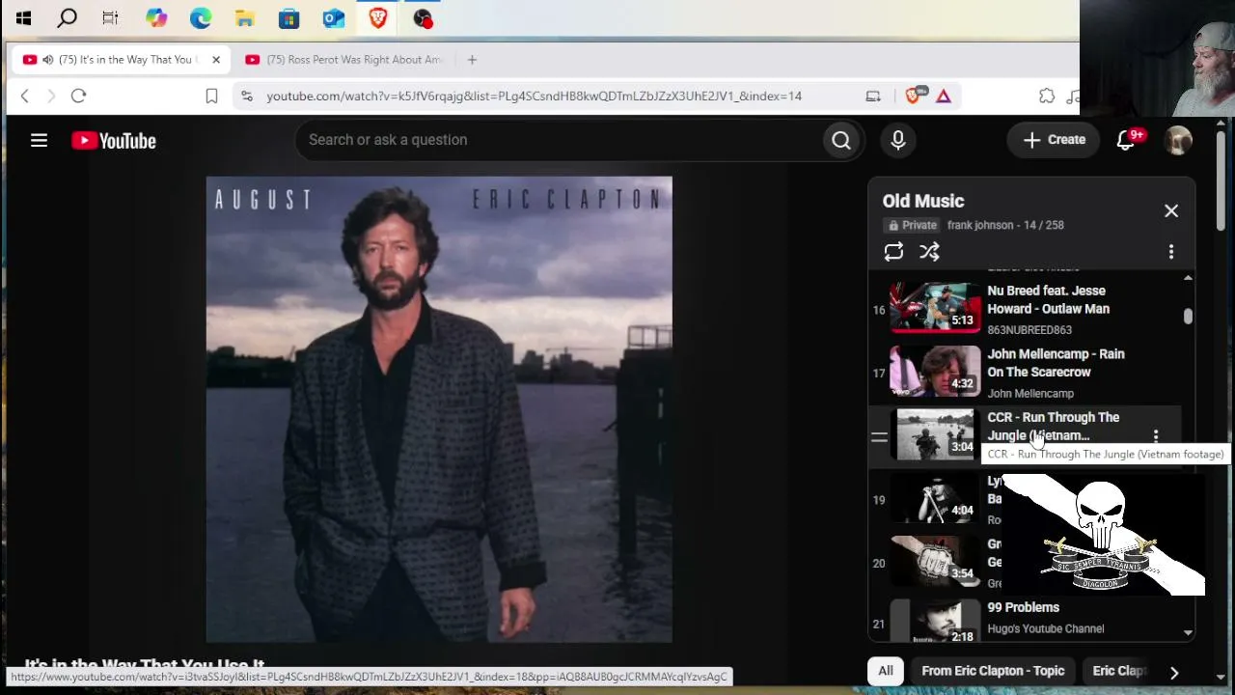Viewport: 1235px width, 695px height.
Task: Click the 99 Problems video thumbnail
Action: [935, 623]
